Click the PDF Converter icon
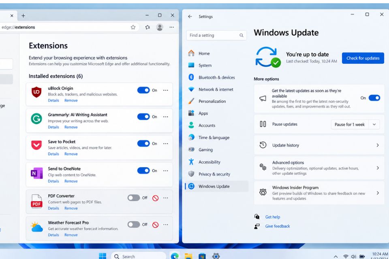 pyautogui.click(x=36, y=201)
